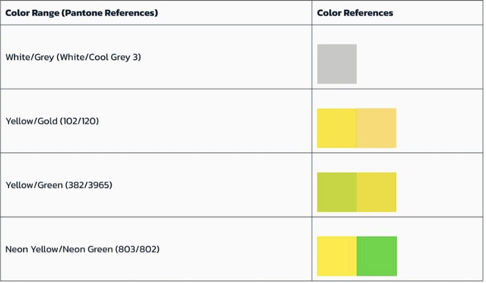Click the "Neon Yellow" label text

click(x=29, y=250)
